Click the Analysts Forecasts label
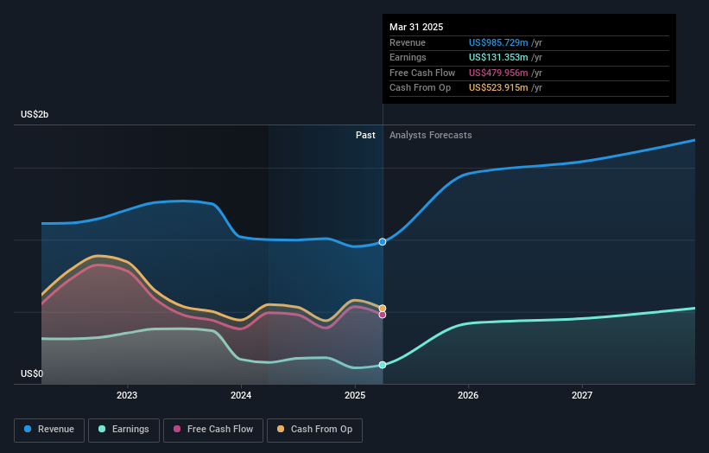 tap(430, 136)
